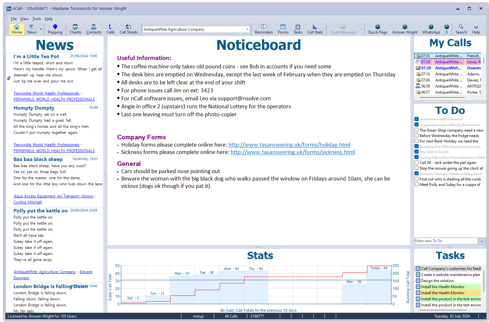This screenshot has height=322, width=489.
Task: Open the Forms toolbar icon
Action: point(283,29)
